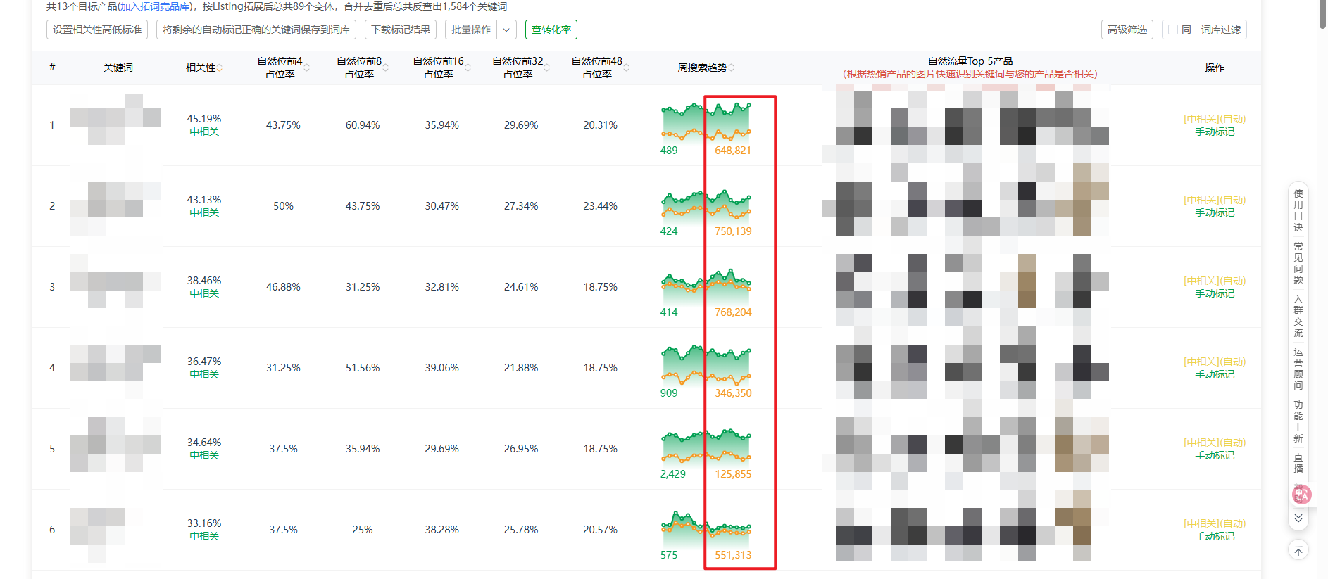This screenshot has height=579, width=1328.
Task: Click cell value 51.56% in row 4
Action: coord(363,368)
